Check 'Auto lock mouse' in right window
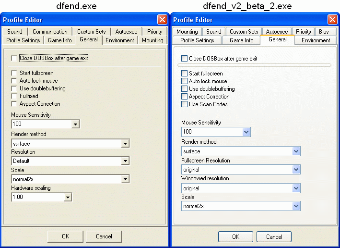This screenshot has width=340, height=248. click(x=184, y=81)
